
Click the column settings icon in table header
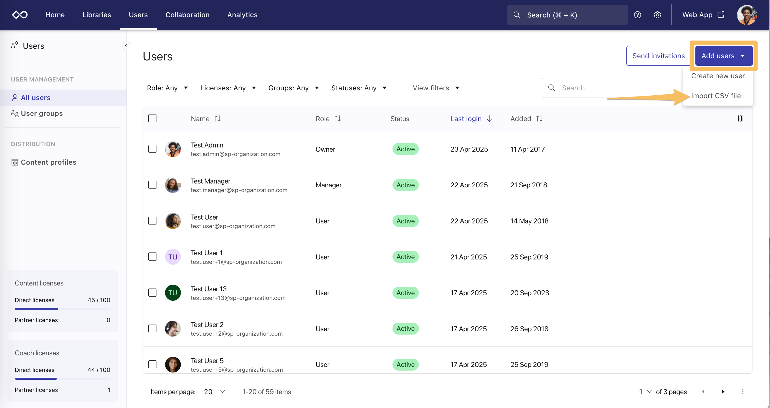click(740, 119)
